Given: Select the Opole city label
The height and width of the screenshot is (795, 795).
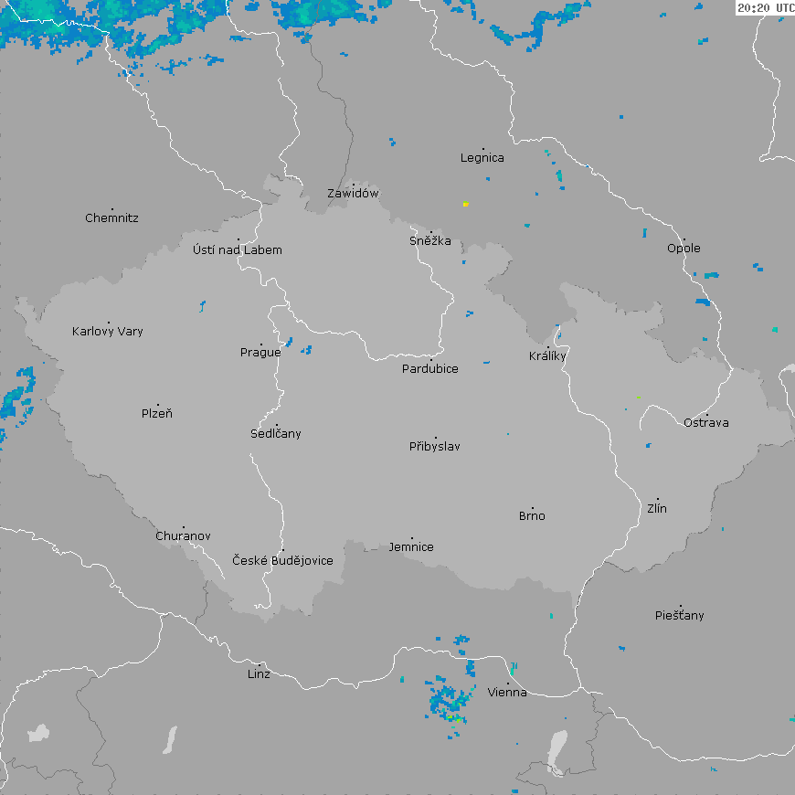Looking at the screenshot, I should point(684,249).
